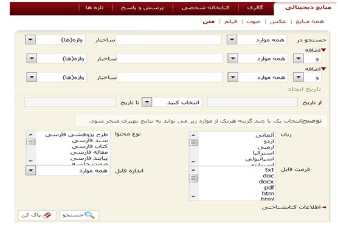The width and height of the screenshot is (338, 226).
Task: Switch to the گالری tab
Action: 255,7
